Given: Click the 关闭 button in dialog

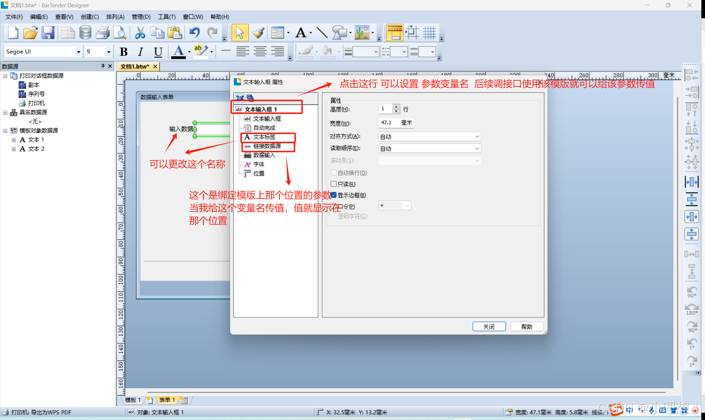Looking at the screenshot, I should pyautogui.click(x=489, y=327).
